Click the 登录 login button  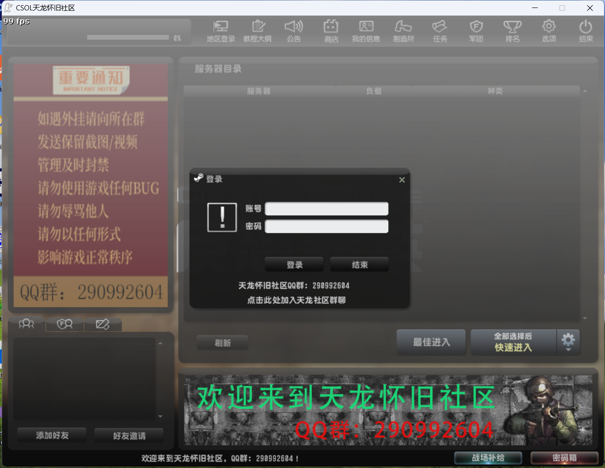coord(294,264)
